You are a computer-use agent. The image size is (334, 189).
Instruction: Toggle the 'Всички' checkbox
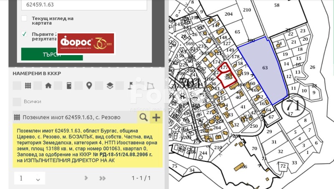pyautogui.click(x=17, y=101)
